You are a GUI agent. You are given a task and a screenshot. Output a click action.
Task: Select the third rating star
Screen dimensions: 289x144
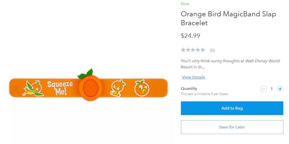(x=193, y=50)
